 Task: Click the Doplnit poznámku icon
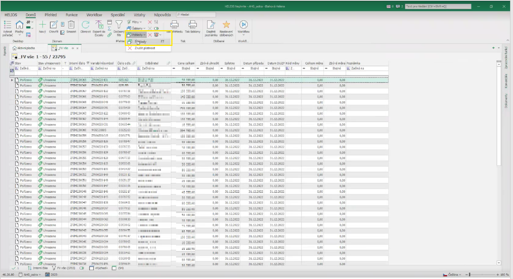pos(211,25)
